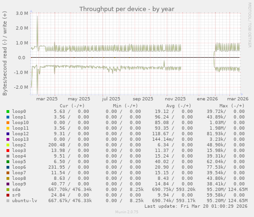Screen dimensions: 254x217
Task: Click the -2.0 M y-axis label
Action: pos(21,87)
